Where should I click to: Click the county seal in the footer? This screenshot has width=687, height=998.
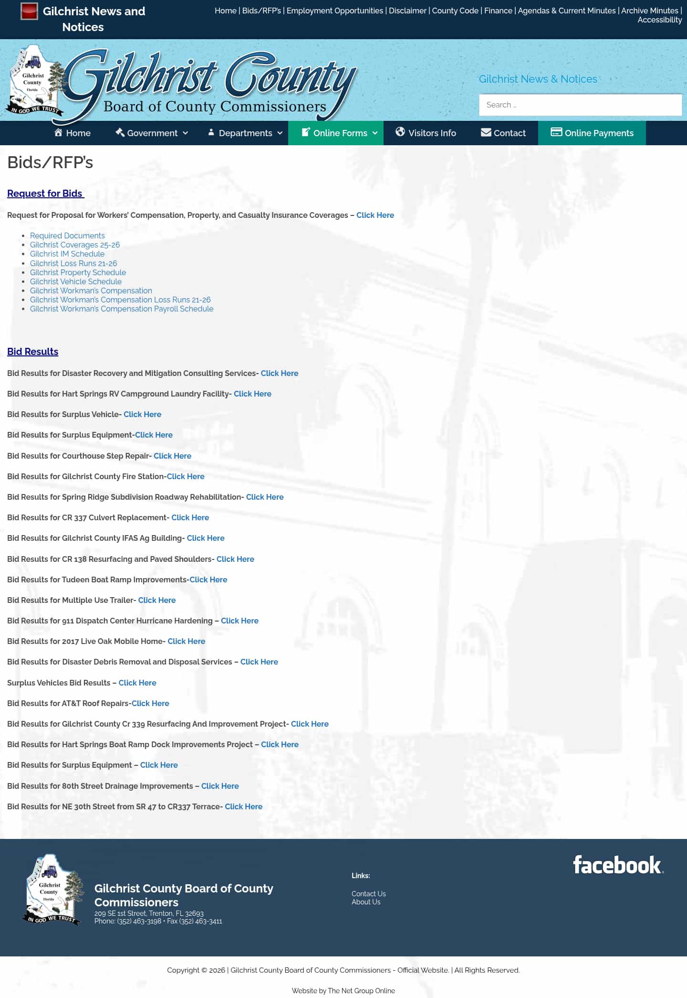(x=54, y=890)
